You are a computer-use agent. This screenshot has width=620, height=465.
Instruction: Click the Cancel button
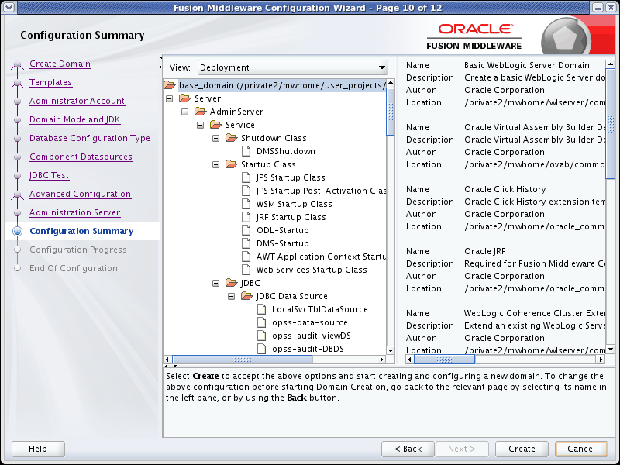pos(580,449)
